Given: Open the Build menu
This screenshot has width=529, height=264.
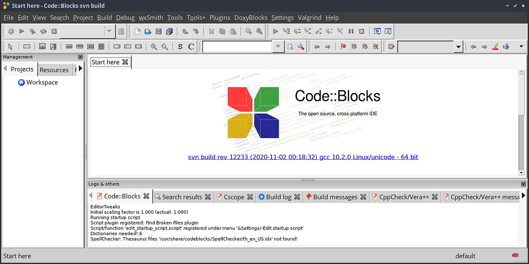Looking at the screenshot, I should pos(104,18).
